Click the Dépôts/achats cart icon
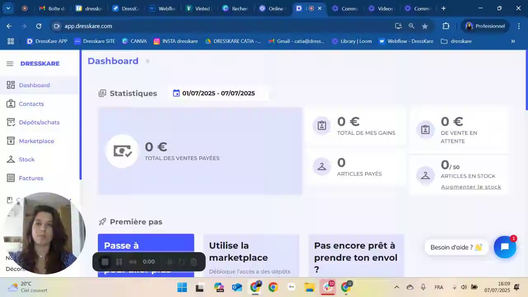The height and width of the screenshot is (297, 528). [x=11, y=123]
